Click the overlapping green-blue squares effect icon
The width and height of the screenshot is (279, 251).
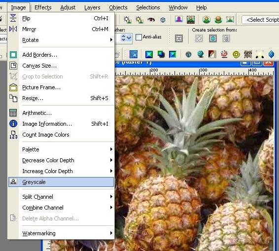coord(161,54)
